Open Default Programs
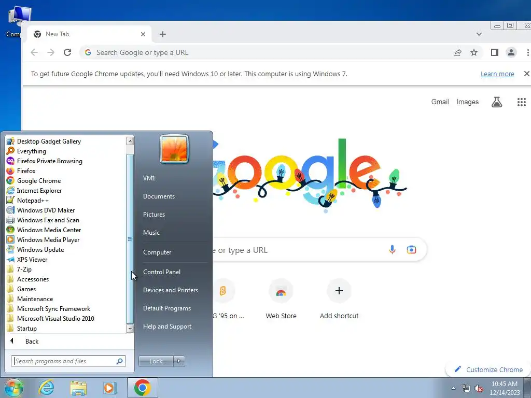This screenshot has width=531, height=398. click(167, 308)
